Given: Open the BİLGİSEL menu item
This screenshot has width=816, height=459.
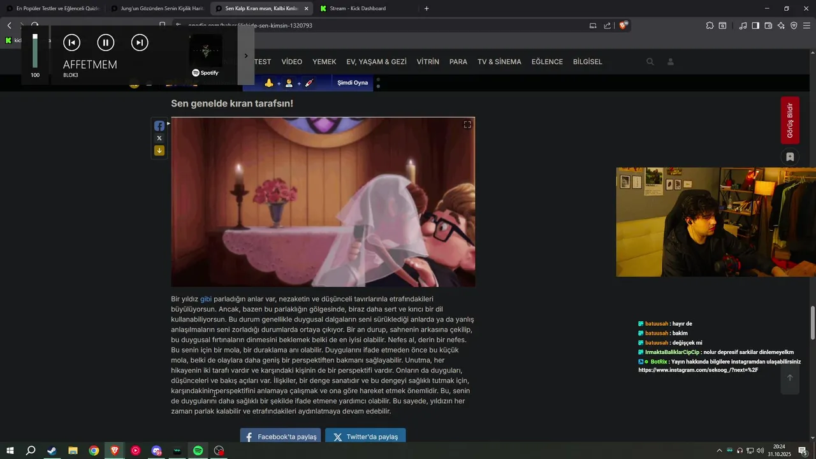Looking at the screenshot, I should pyautogui.click(x=588, y=62).
